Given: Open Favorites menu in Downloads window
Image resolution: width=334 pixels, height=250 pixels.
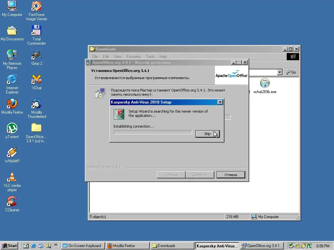Looking at the screenshot, I should pos(133,57).
